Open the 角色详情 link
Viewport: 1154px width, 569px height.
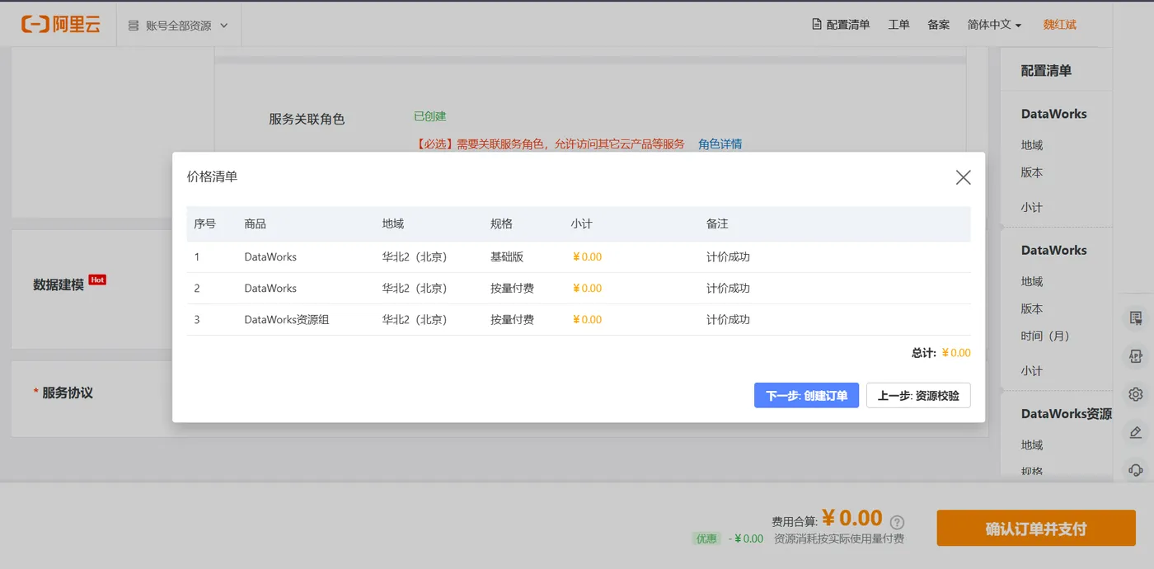click(720, 143)
